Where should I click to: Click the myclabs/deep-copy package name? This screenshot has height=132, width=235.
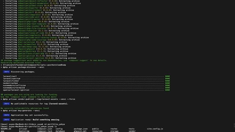pyautogui.click(x=28, y=47)
